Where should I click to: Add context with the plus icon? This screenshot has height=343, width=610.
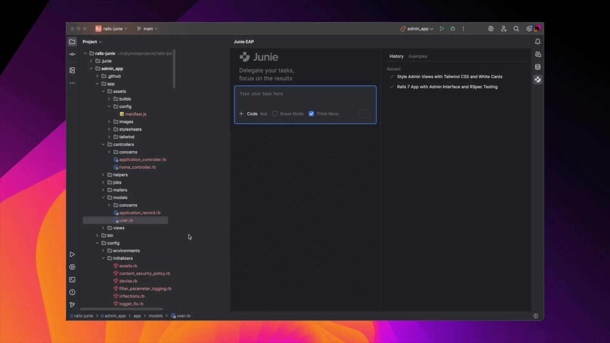241,114
